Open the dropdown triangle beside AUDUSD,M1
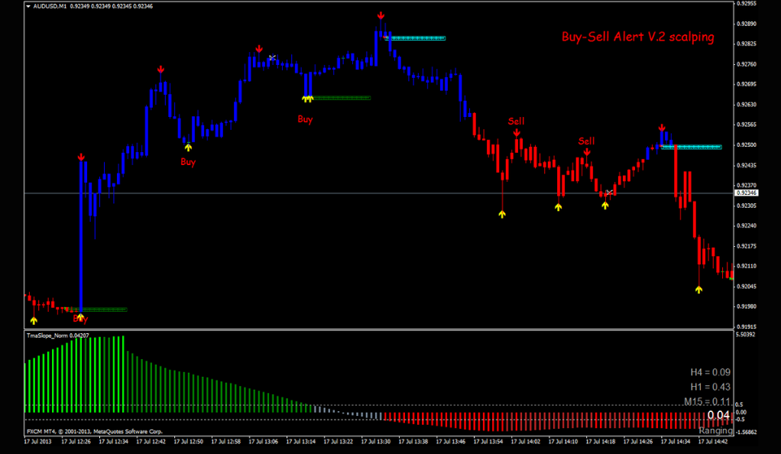The image size is (781, 454). pyautogui.click(x=28, y=6)
